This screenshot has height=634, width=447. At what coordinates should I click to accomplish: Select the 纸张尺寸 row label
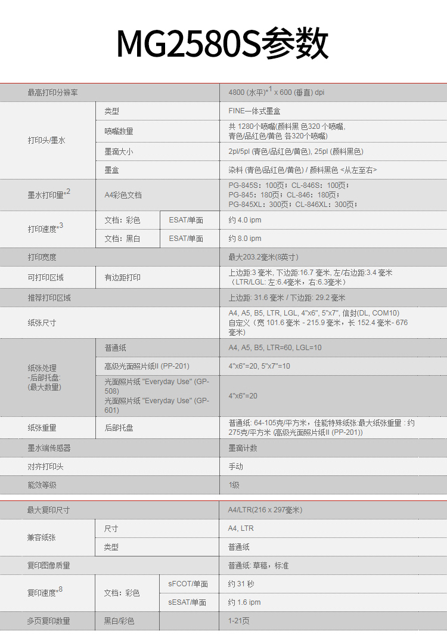coord(42,323)
